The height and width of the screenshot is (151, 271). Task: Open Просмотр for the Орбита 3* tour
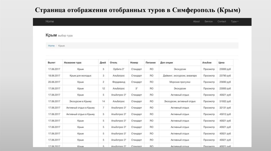click(209, 69)
